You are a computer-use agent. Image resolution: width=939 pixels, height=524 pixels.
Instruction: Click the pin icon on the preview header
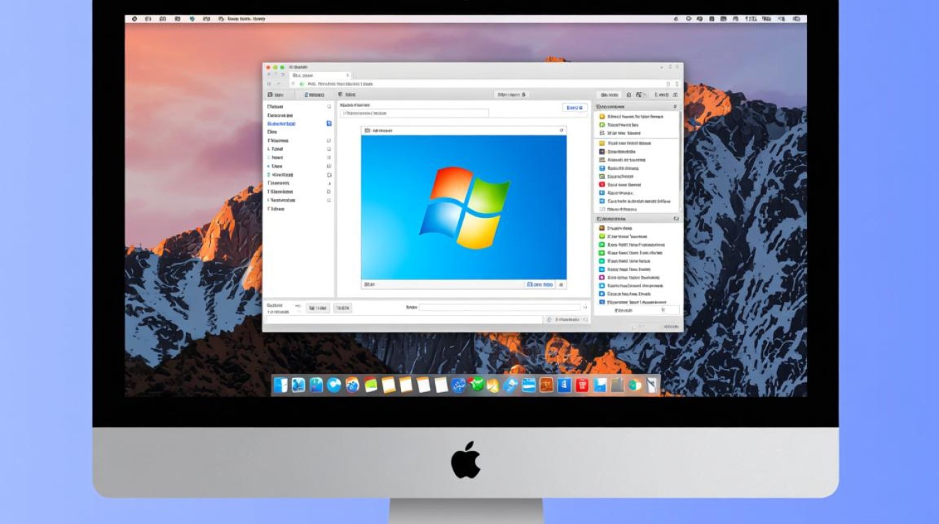pyautogui.click(x=561, y=130)
